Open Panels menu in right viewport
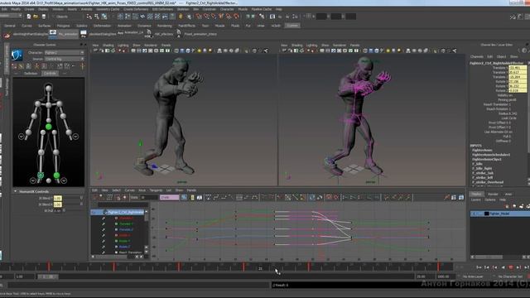Image resolution: width=530 pixels, height=298 pixels. [354, 46]
